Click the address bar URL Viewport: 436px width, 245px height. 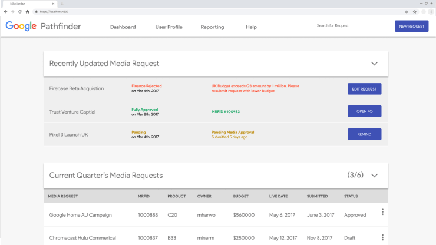54,12
